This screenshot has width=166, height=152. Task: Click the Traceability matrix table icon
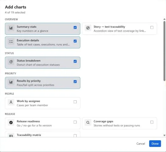click(x=11, y=136)
